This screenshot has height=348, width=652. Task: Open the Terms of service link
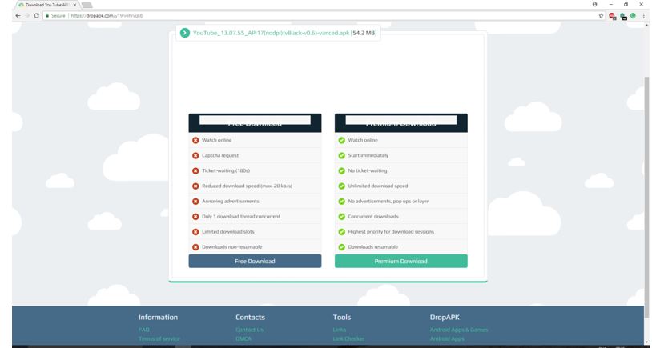pos(159,339)
